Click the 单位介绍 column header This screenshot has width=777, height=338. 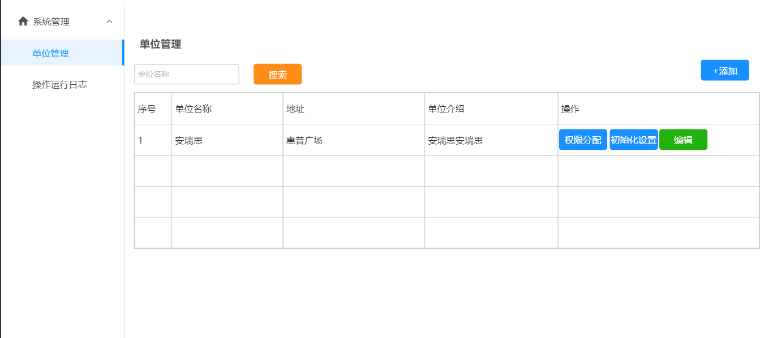point(446,109)
